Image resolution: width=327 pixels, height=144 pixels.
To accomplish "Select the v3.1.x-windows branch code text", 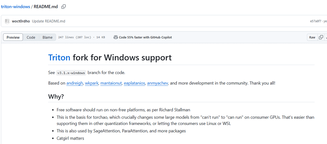I will [x=71, y=73].
